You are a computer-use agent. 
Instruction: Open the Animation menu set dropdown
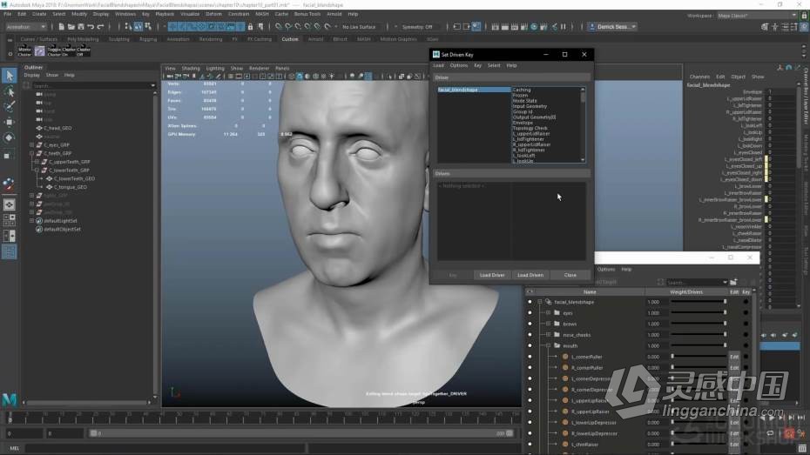[26, 27]
